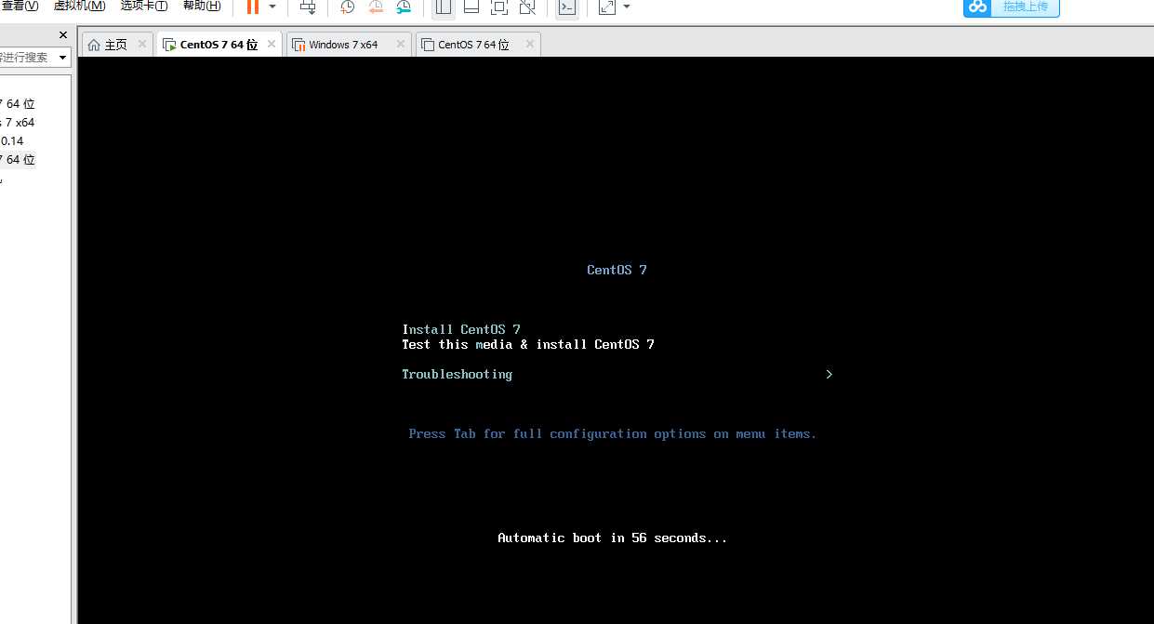Image resolution: width=1154 pixels, height=624 pixels.
Task: Take a snapshot of this virtual machine
Action: point(347,7)
